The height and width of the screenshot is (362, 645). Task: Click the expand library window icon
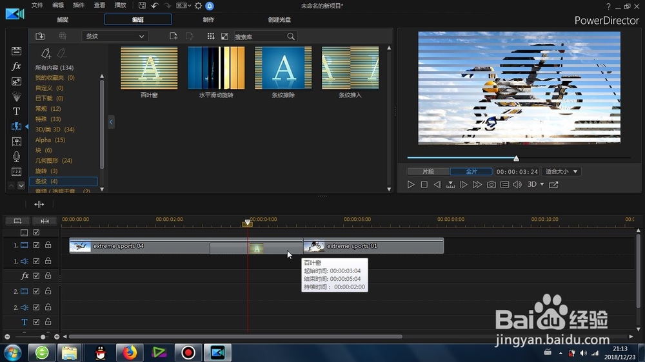pos(224,36)
